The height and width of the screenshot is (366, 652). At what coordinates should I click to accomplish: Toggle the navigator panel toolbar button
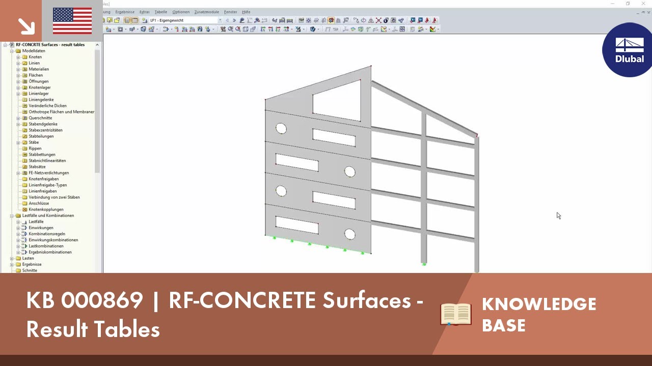(x=127, y=20)
